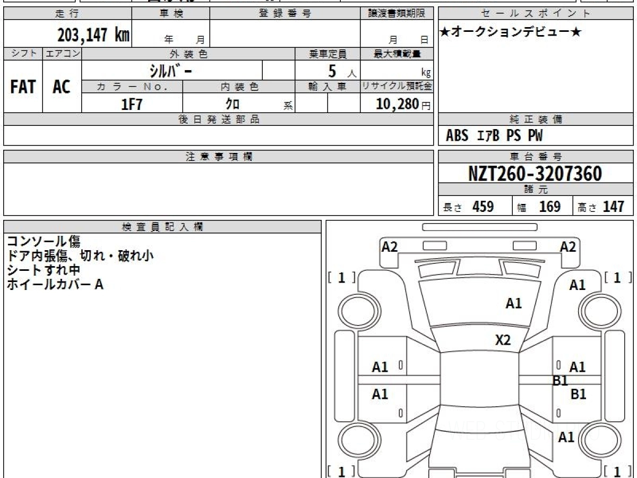
Task: Click the 最大積載量 header cell
Action: [397, 54]
